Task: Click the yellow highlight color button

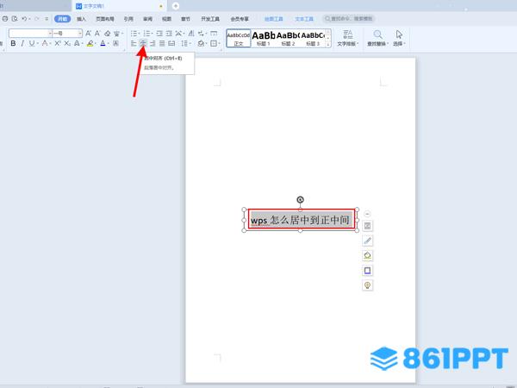Action: (90, 43)
